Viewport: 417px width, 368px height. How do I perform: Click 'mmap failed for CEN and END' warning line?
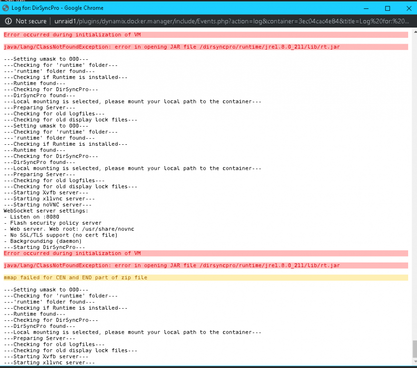(206, 277)
